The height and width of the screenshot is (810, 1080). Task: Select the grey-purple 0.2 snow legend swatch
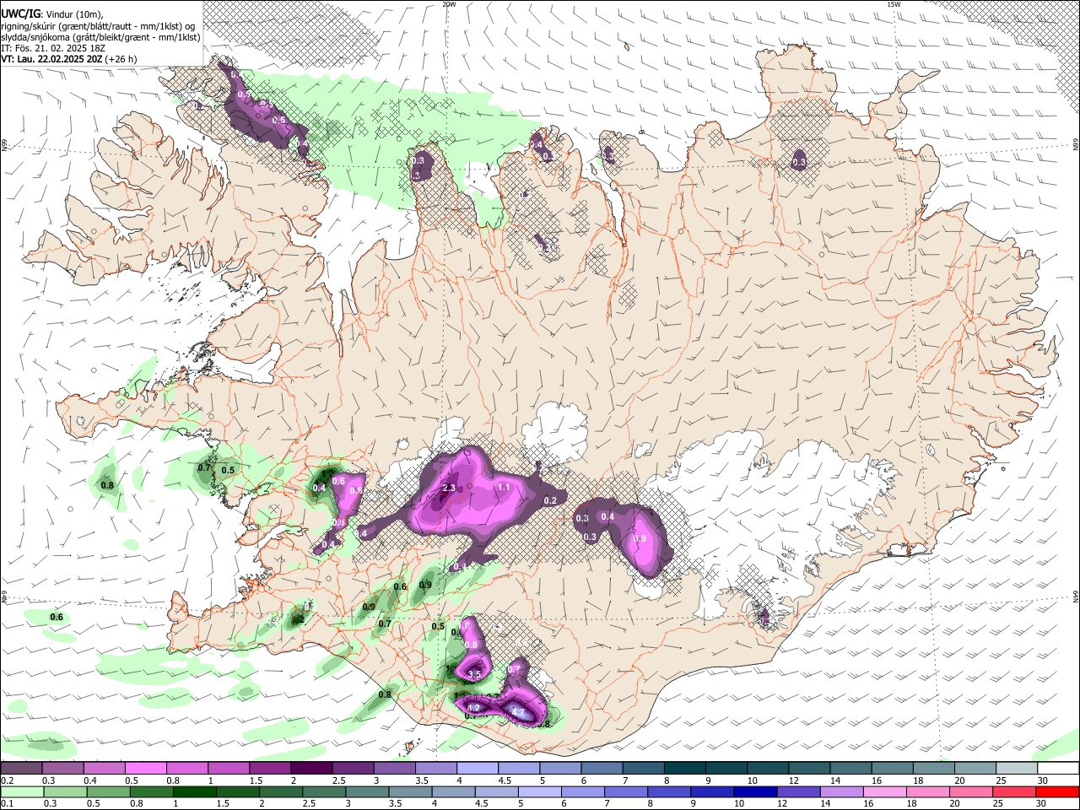[x=21, y=769]
